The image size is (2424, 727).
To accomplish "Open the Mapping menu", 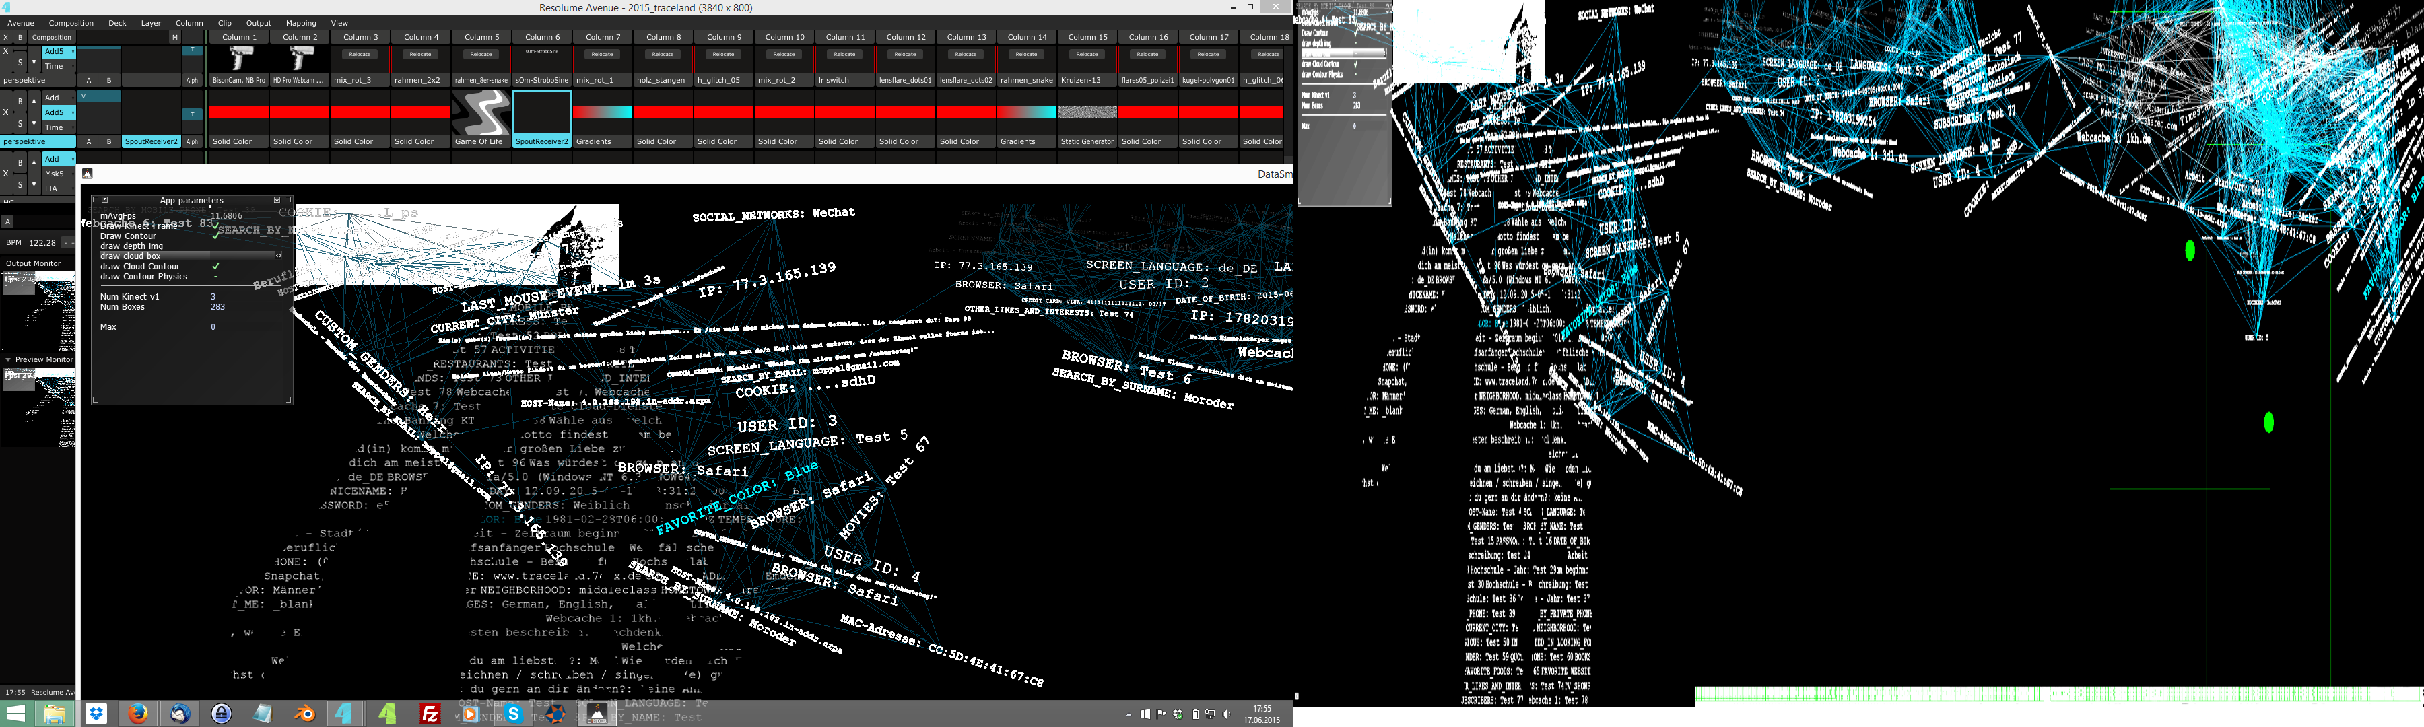I will [x=300, y=23].
